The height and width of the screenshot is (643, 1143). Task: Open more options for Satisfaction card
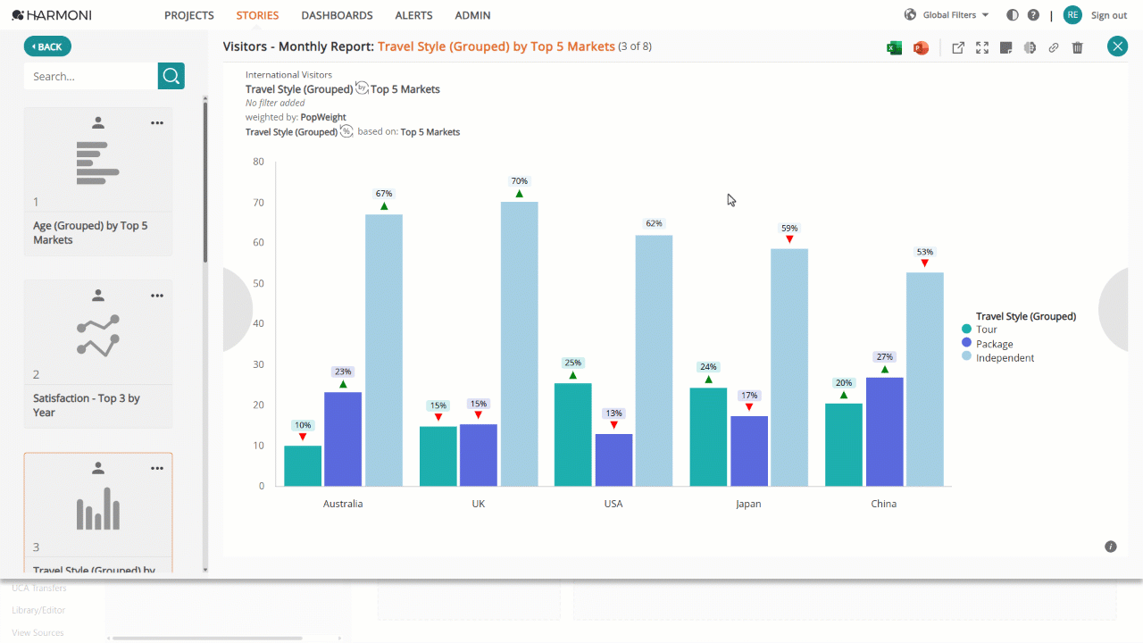click(x=157, y=296)
